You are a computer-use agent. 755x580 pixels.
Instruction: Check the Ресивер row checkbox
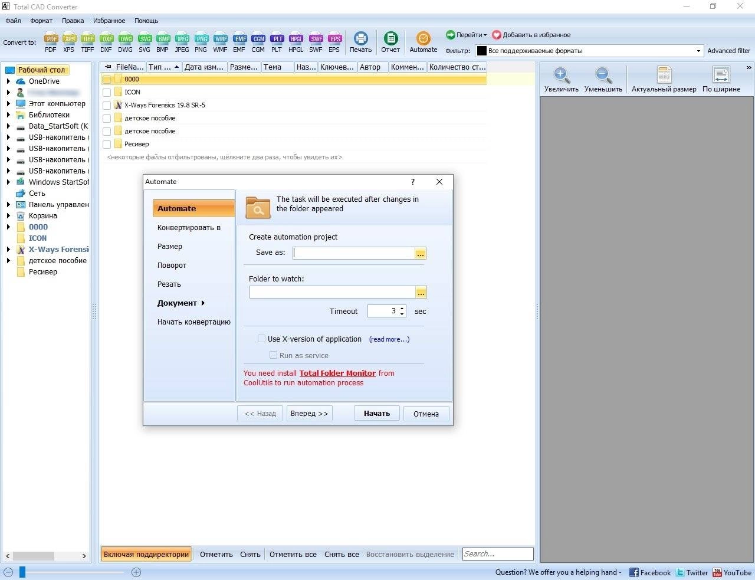click(107, 144)
